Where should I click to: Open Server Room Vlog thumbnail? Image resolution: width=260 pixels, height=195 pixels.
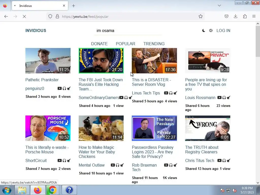(x=154, y=61)
